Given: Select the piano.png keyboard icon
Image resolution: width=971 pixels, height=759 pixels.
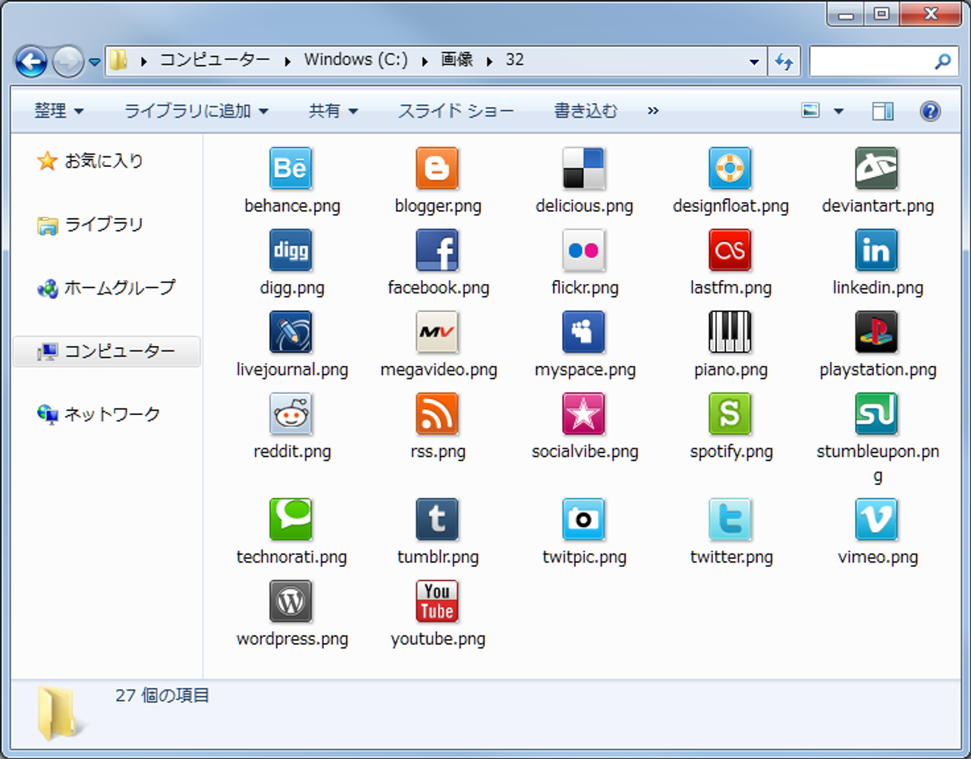Looking at the screenshot, I should coord(730,332).
